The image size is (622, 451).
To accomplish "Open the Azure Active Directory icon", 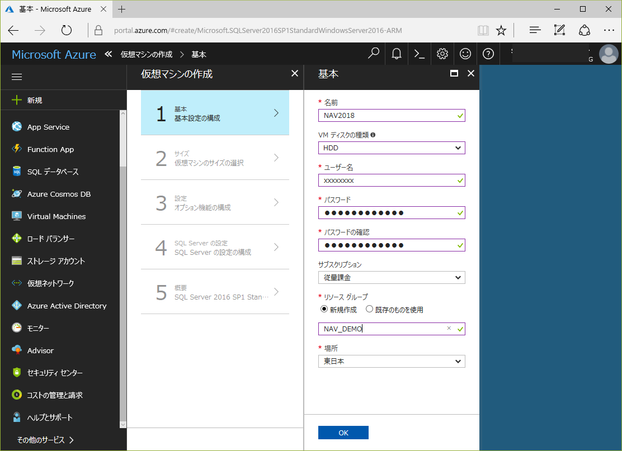I will pos(17,305).
